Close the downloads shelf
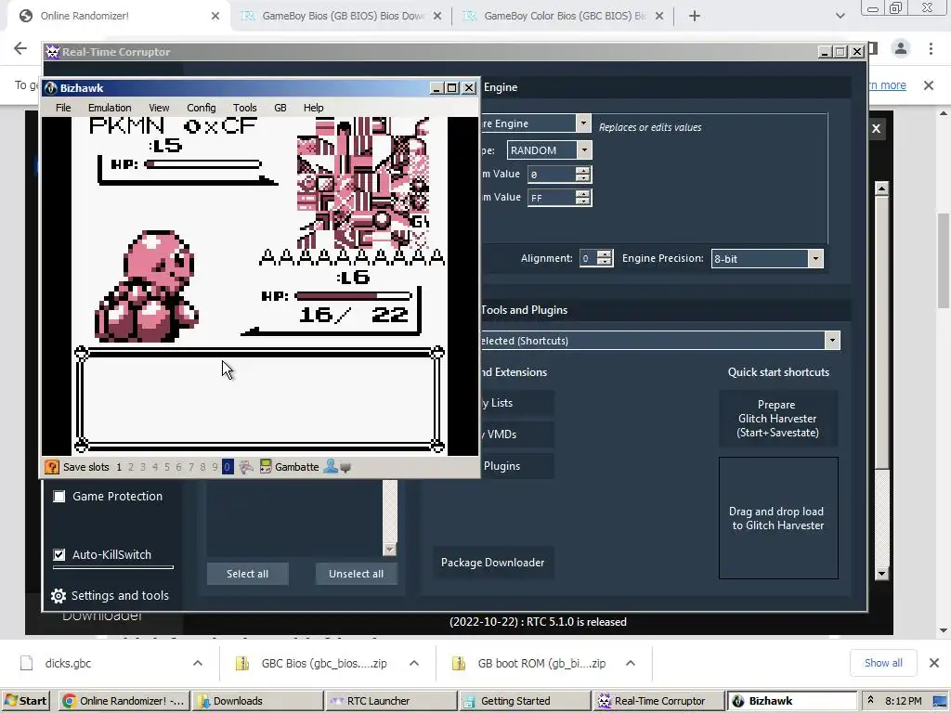Viewport: 951px width, 713px height. tap(934, 663)
